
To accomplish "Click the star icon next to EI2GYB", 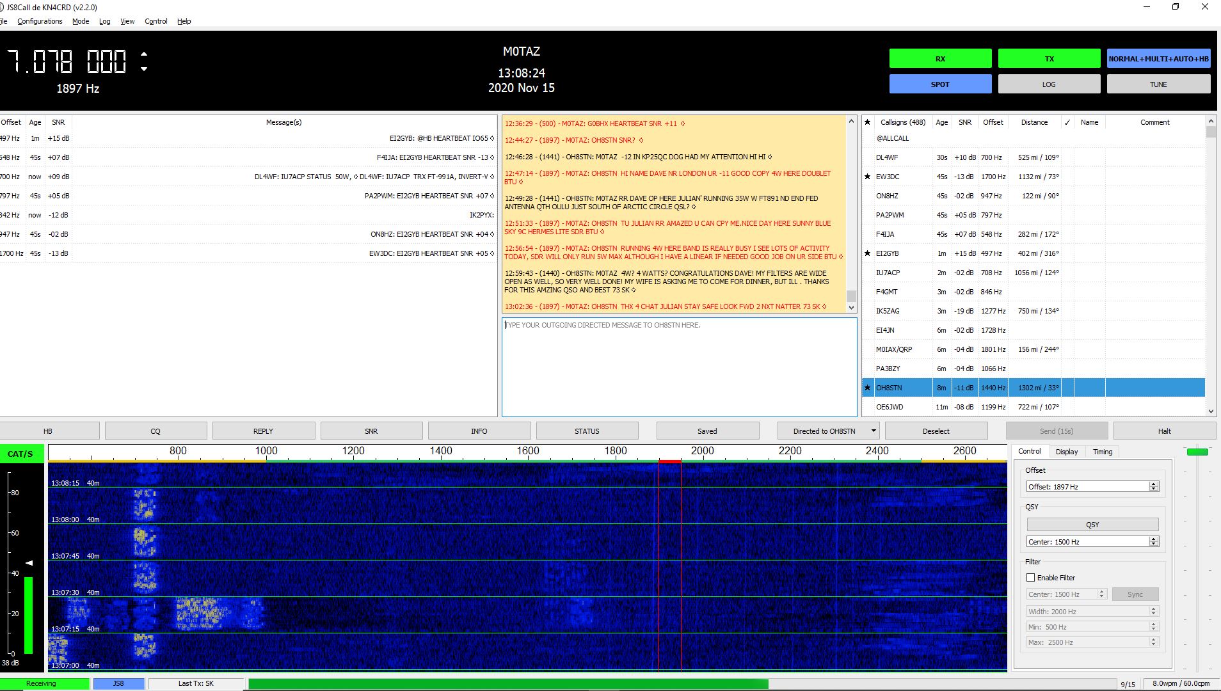I will 868,253.
